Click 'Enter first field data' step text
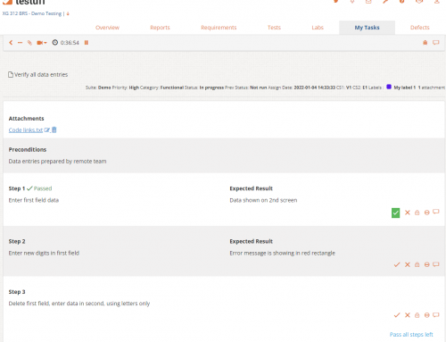The image size is (446, 342). [x=34, y=200]
